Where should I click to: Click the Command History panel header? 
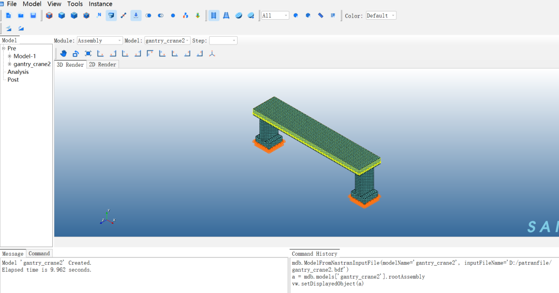(x=315, y=254)
